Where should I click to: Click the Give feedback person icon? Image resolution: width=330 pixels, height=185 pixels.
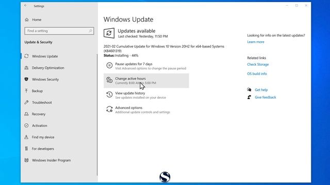tap(249, 97)
